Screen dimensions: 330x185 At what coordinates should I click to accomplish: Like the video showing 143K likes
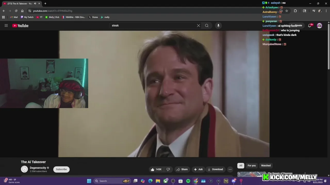click(x=156, y=169)
